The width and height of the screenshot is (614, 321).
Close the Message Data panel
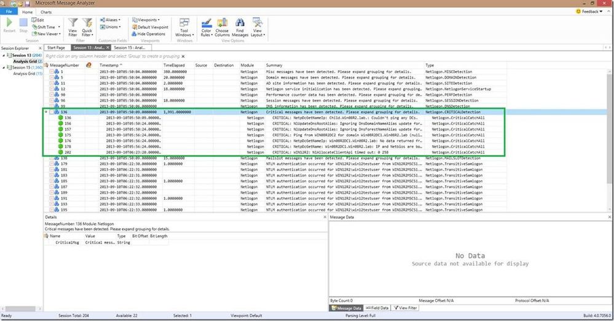(610, 216)
